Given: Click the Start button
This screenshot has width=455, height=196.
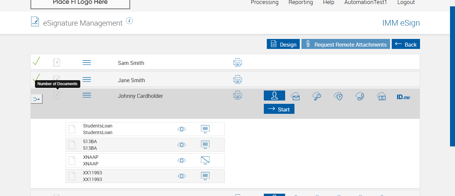Looking at the screenshot, I should click(x=279, y=109).
